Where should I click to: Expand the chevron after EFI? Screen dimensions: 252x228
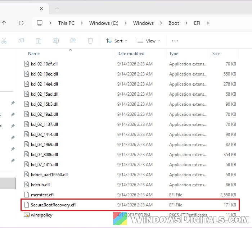(x=208, y=23)
